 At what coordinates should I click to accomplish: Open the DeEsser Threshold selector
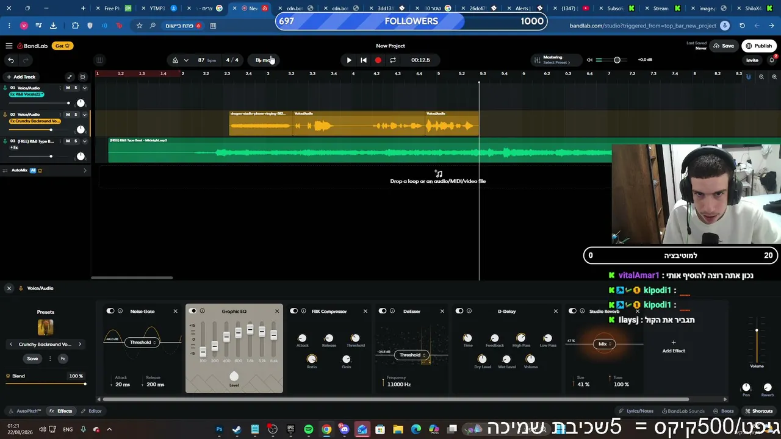(x=412, y=355)
